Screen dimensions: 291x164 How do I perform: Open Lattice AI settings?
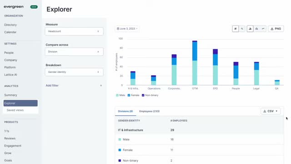point(10,75)
